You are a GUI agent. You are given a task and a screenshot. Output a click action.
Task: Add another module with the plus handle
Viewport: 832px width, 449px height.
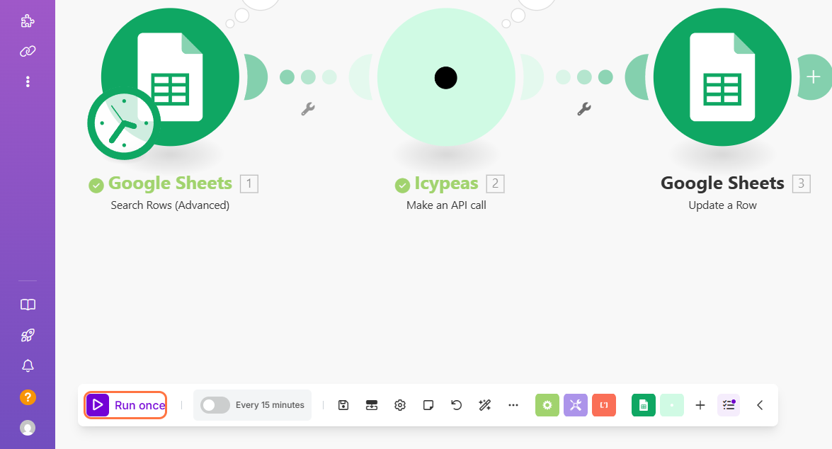(814, 77)
